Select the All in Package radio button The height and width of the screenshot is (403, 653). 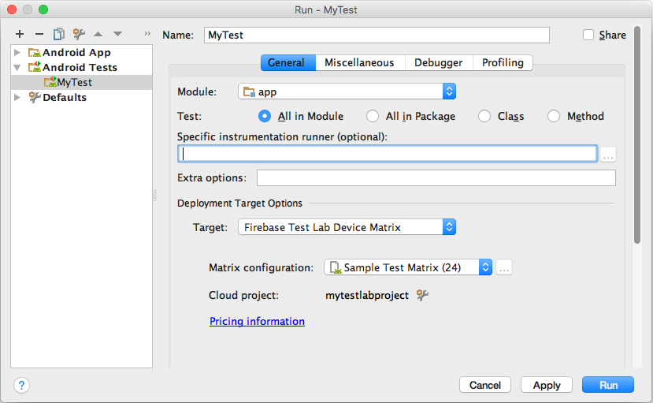373,116
